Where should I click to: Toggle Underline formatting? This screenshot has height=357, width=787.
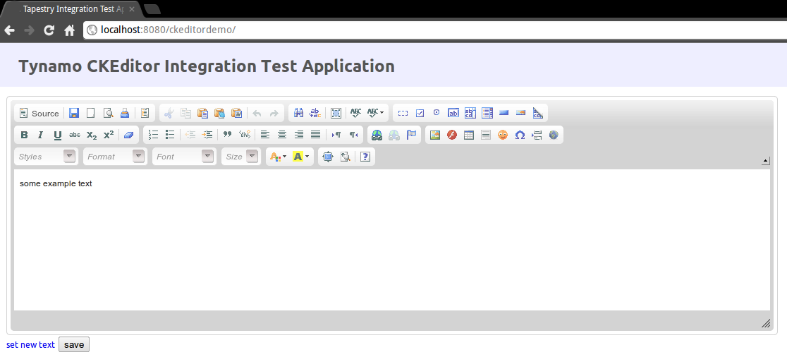point(58,135)
